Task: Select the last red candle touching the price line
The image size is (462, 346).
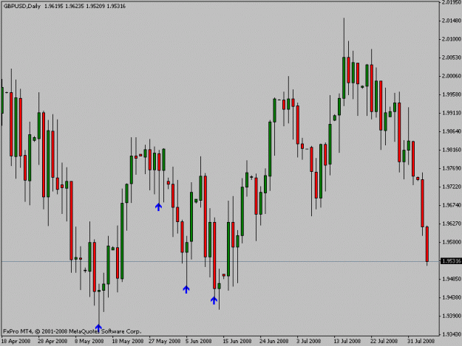Action: coord(427,244)
